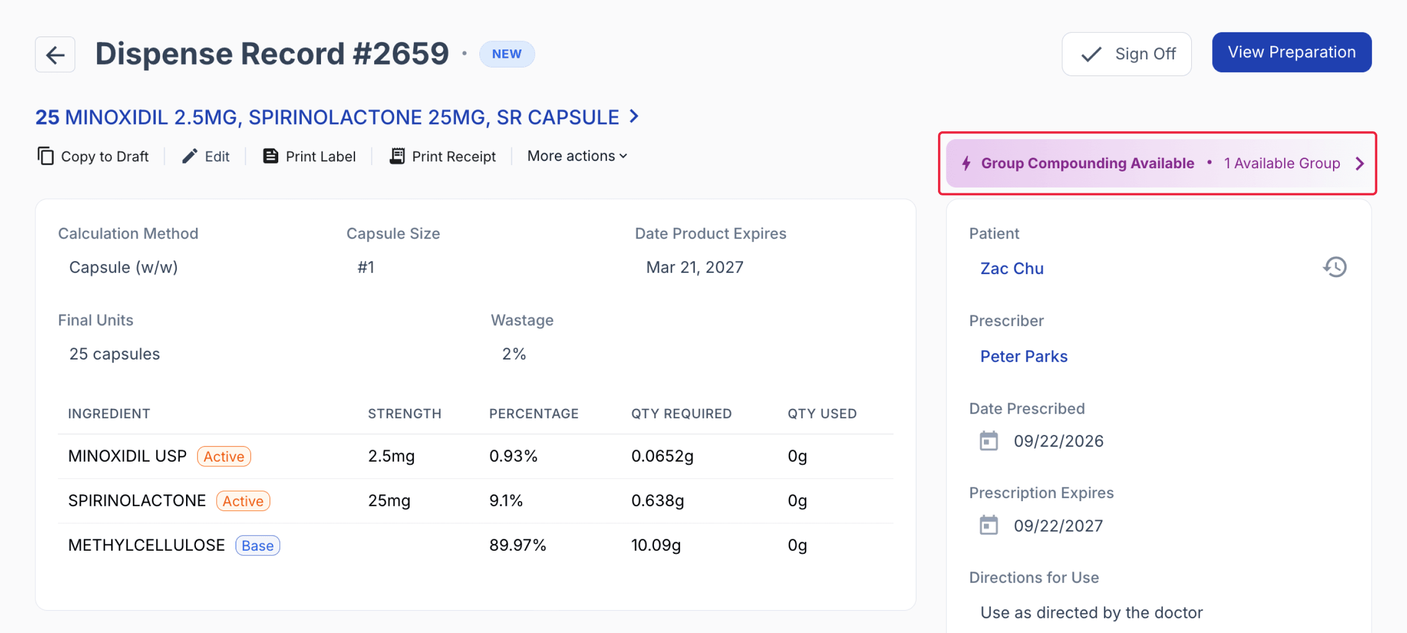Click the Base tag on METHYLCELLULOSE

pos(258,545)
